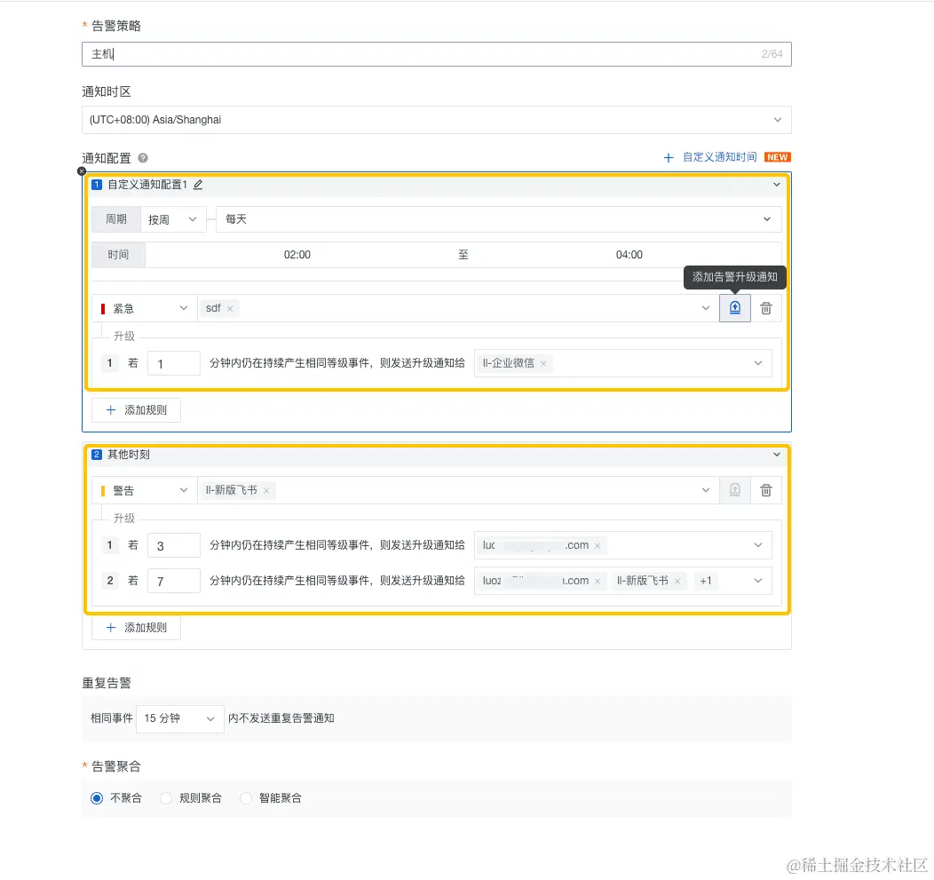Expand the sdf recipients dropdown arrow
934x880 pixels.
coord(705,308)
